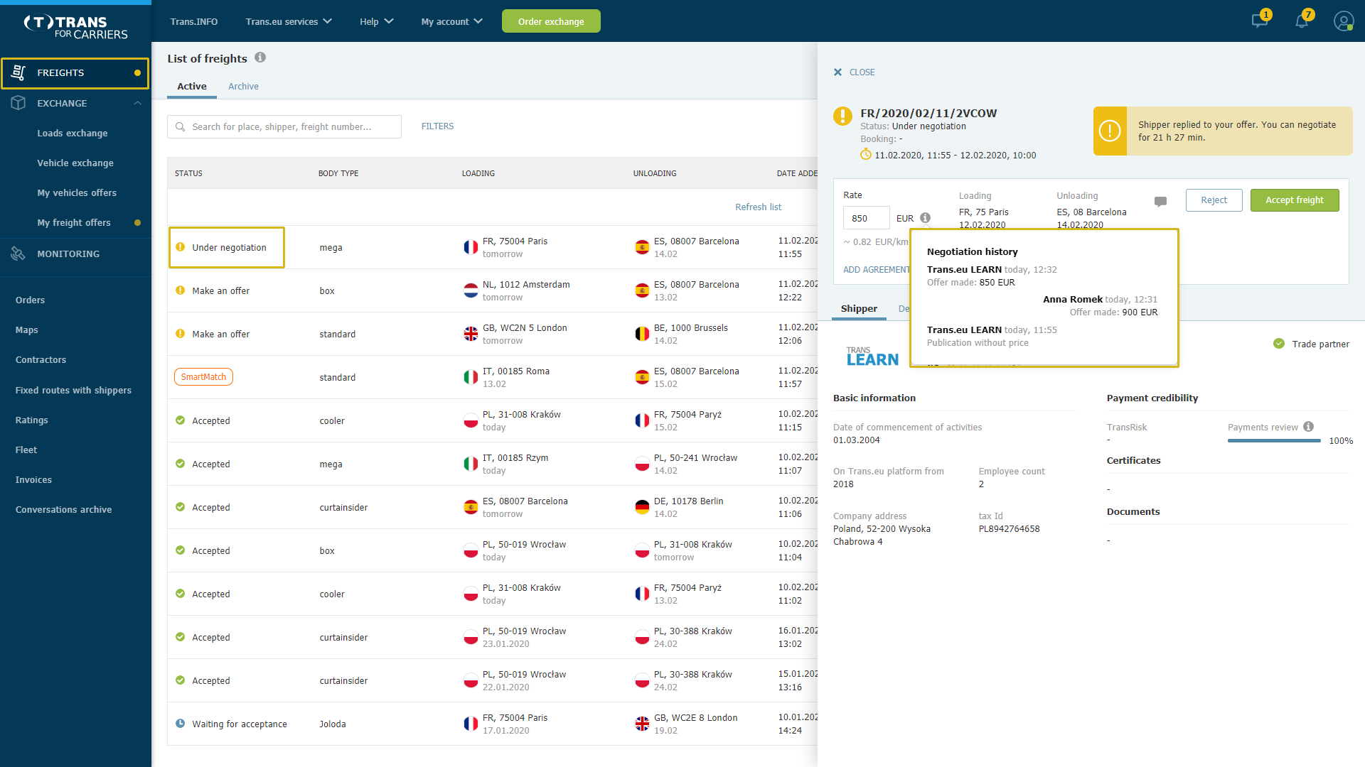Select the Under negotiation freight row
The width and height of the screenshot is (1365, 767).
pyautogui.click(x=492, y=247)
